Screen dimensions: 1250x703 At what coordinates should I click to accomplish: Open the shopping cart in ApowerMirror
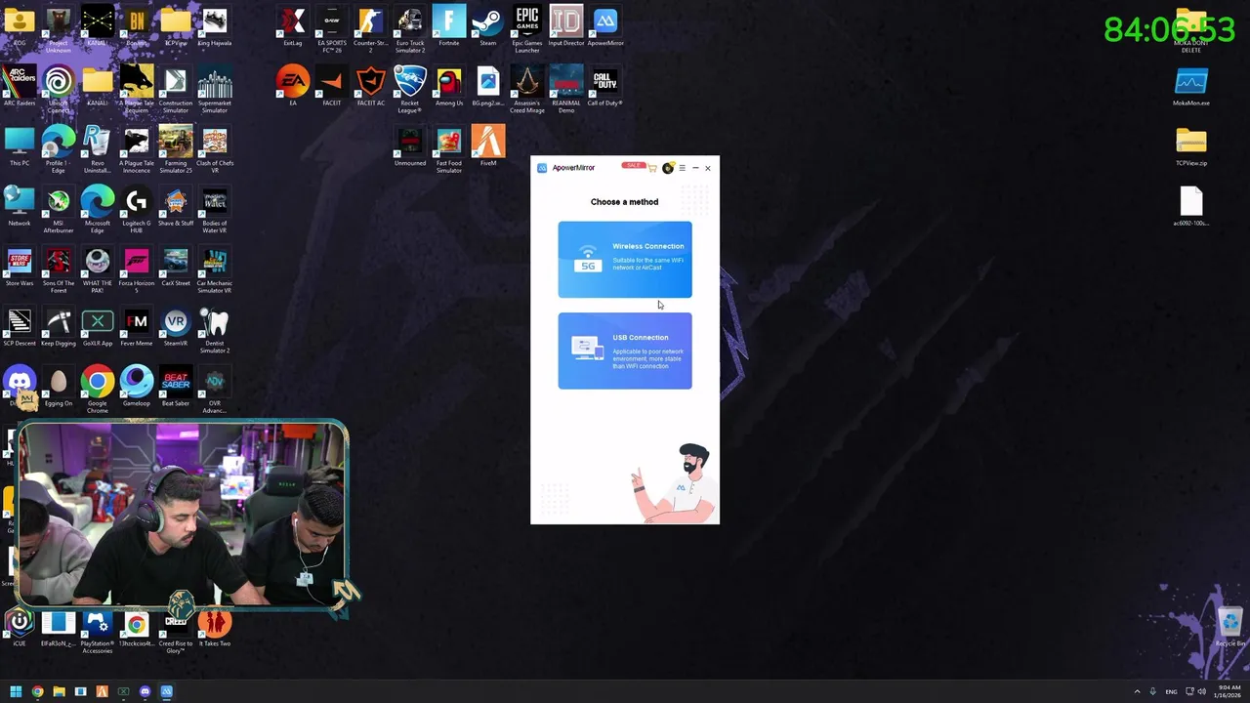pos(652,168)
